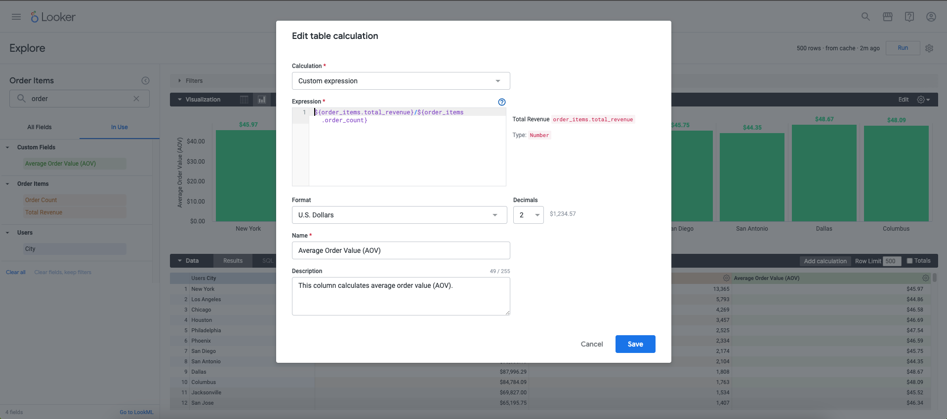Screen dimensions: 947x419
Task: Select the Total Revenue field
Action: 75,212
